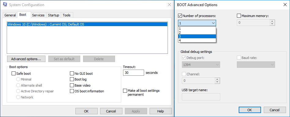Choose 2 in the processors list
The image size is (290, 117).
[x=197, y=33]
